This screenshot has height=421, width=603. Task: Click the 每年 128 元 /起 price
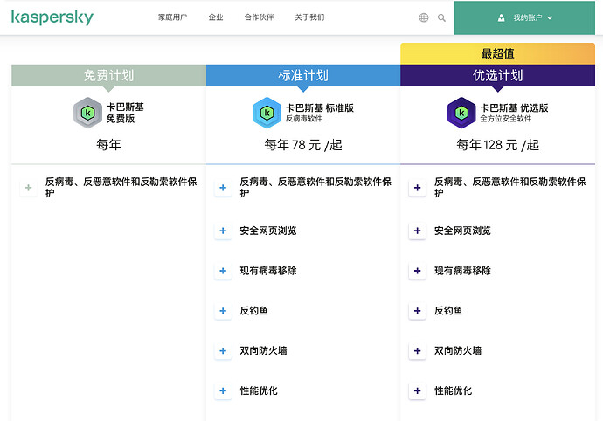(x=497, y=145)
